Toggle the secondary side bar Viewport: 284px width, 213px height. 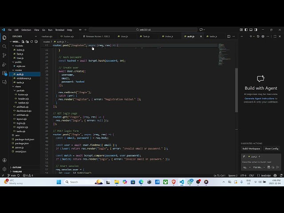(256, 30)
